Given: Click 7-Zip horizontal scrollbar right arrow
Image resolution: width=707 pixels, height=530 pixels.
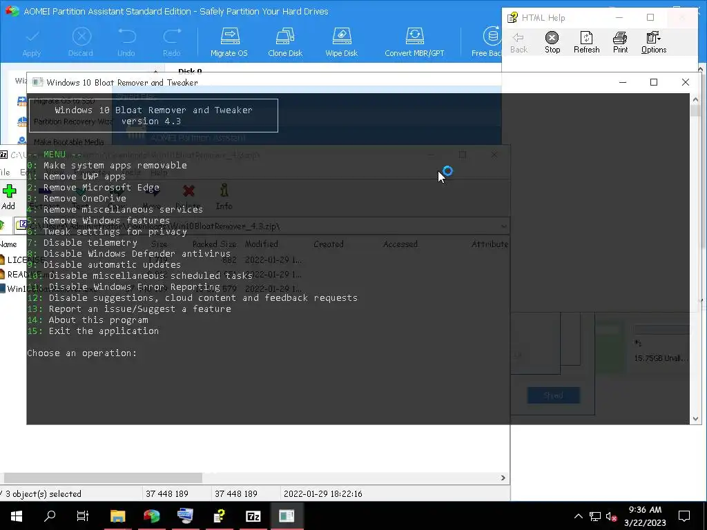Looking at the screenshot, I should click(503, 478).
